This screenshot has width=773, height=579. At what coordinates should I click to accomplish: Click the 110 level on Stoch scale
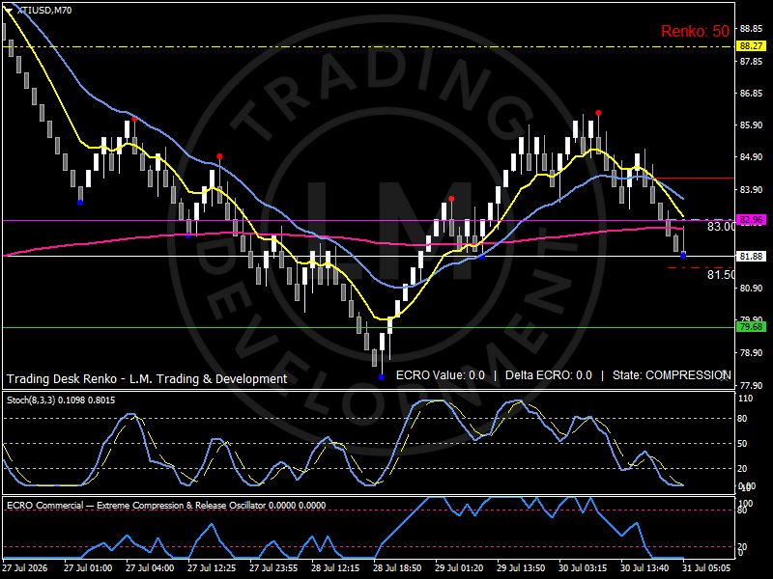coord(746,399)
